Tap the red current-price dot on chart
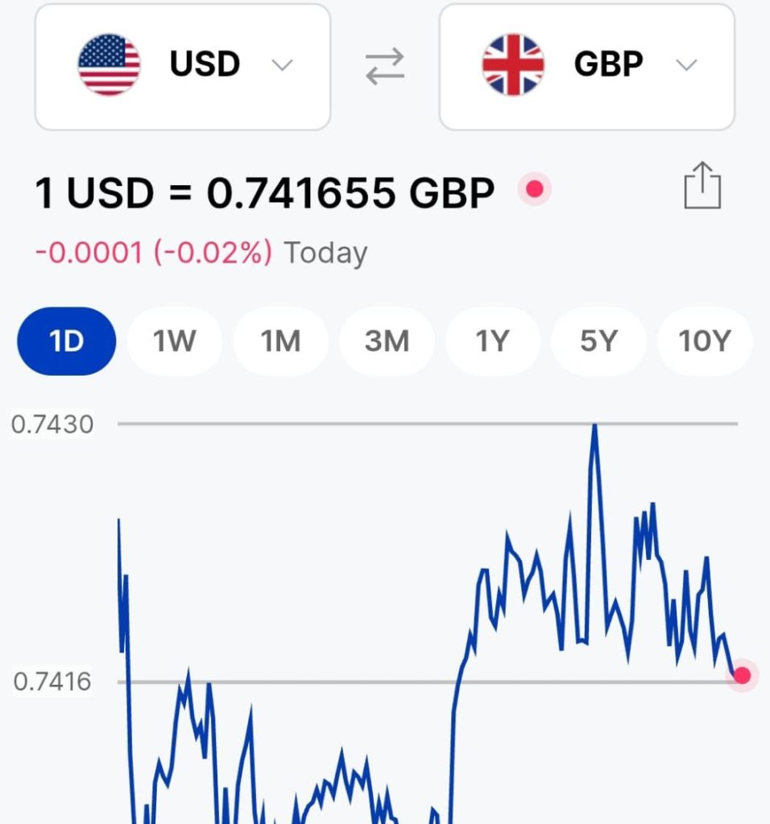Image resolution: width=770 pixels, height=824 pixels. (x=742, y=675)
